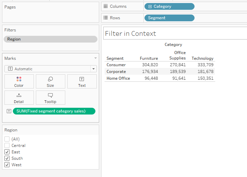Uncheck the South region checkbox
This screenshot has height=177, width=247.
pyautogui.click(x=7, y=158)
